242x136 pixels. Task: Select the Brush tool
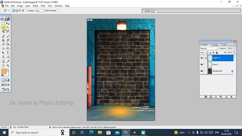8,36
